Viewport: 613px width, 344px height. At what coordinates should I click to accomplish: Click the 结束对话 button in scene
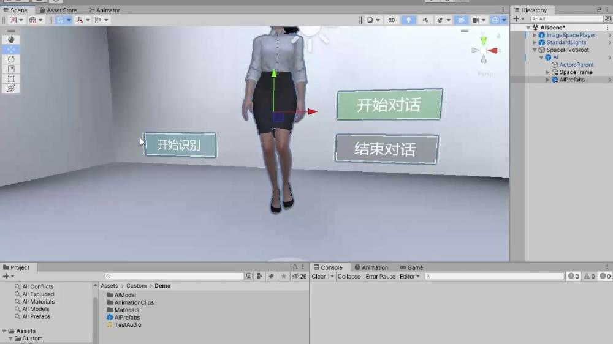[x=386, y=149]
